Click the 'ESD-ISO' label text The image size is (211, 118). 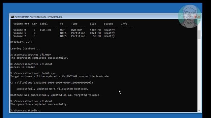pyautogui.click(x=45, y=30)
